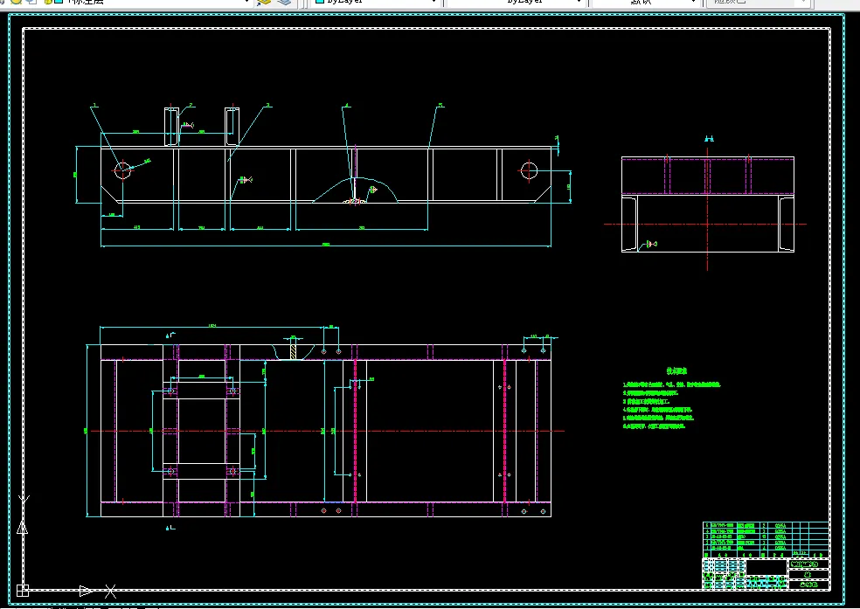Screen dimensions: 860x609
Task: Select the right hole circle in front view
Action: click(x=529, y=170)
